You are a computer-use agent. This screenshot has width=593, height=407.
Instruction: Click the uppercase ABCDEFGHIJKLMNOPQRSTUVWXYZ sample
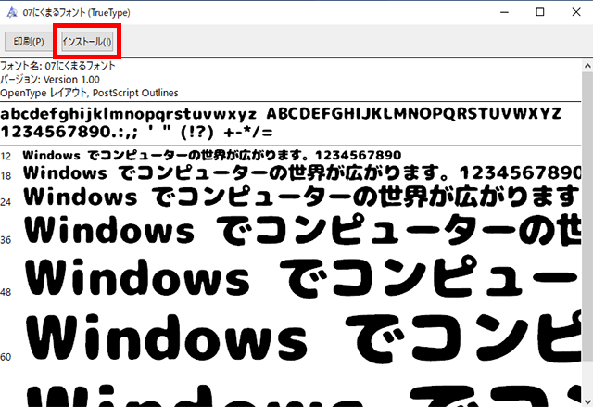[413, 112]
